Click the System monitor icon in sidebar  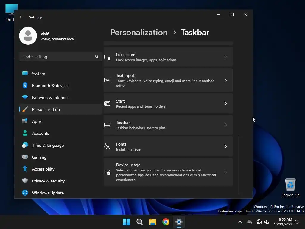pos(25,73)
